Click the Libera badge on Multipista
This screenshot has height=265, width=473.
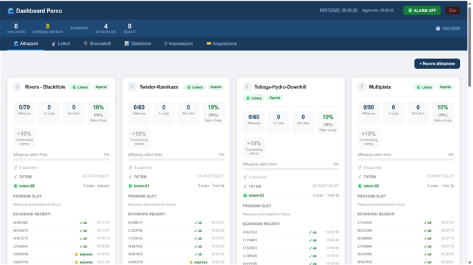[x=424, y=87]
